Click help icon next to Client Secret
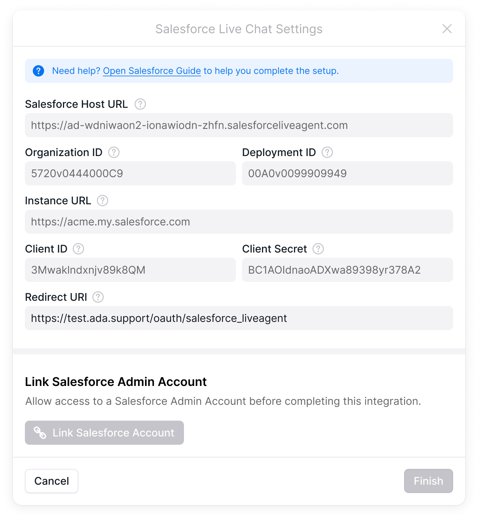Image resolution: width=478 pixels, height=519 pixels. (x=318, y=249)
